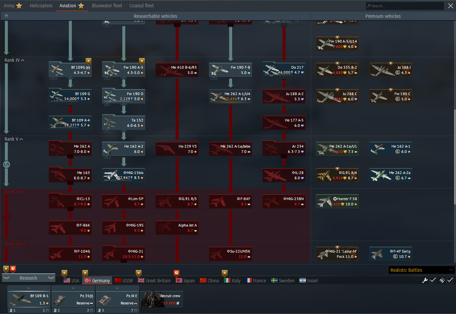Select the Alpha Jet A vehicle card

[x=177, y=228]
